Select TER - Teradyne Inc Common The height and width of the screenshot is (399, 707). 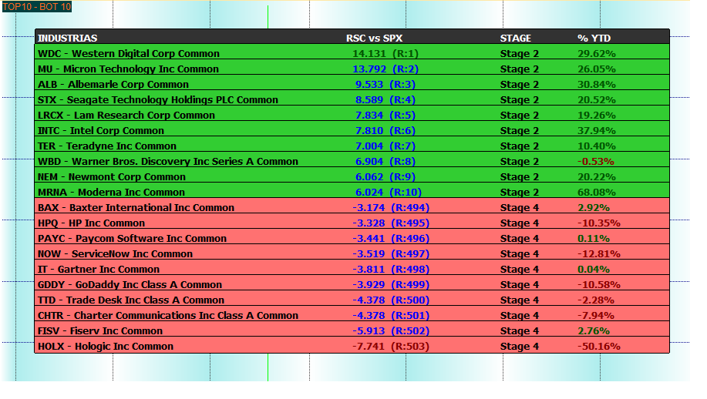tap(107, 146)
